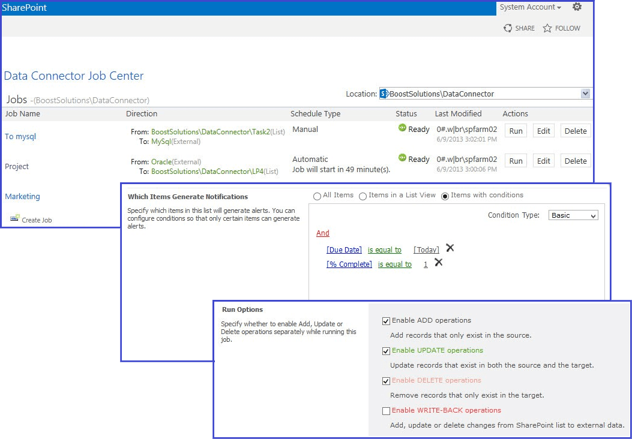Click is equal to for Due Date
The height and width of the screenshot is (439, 632).
click(x=385, y=250)
